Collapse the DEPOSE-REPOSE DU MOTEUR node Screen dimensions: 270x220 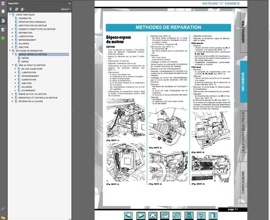(x=12, y=54)
